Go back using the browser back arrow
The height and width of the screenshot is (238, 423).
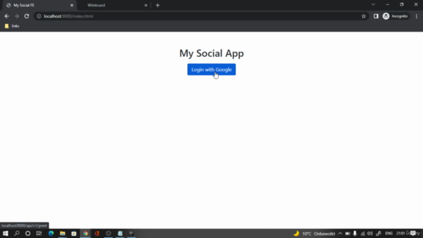coord(7,16)
